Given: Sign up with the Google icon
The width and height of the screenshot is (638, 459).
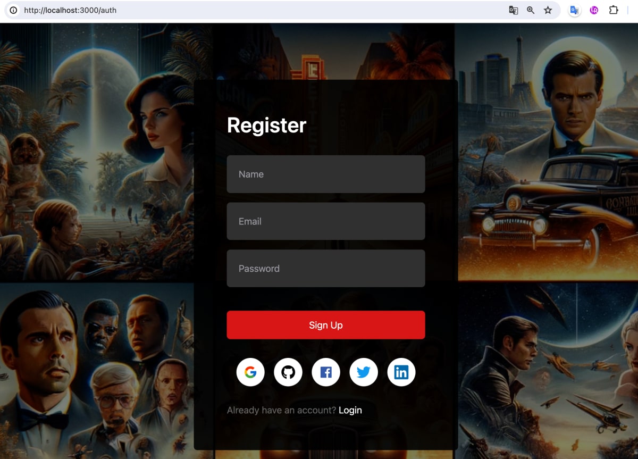Looking at the screenshot, I should 250,372.
